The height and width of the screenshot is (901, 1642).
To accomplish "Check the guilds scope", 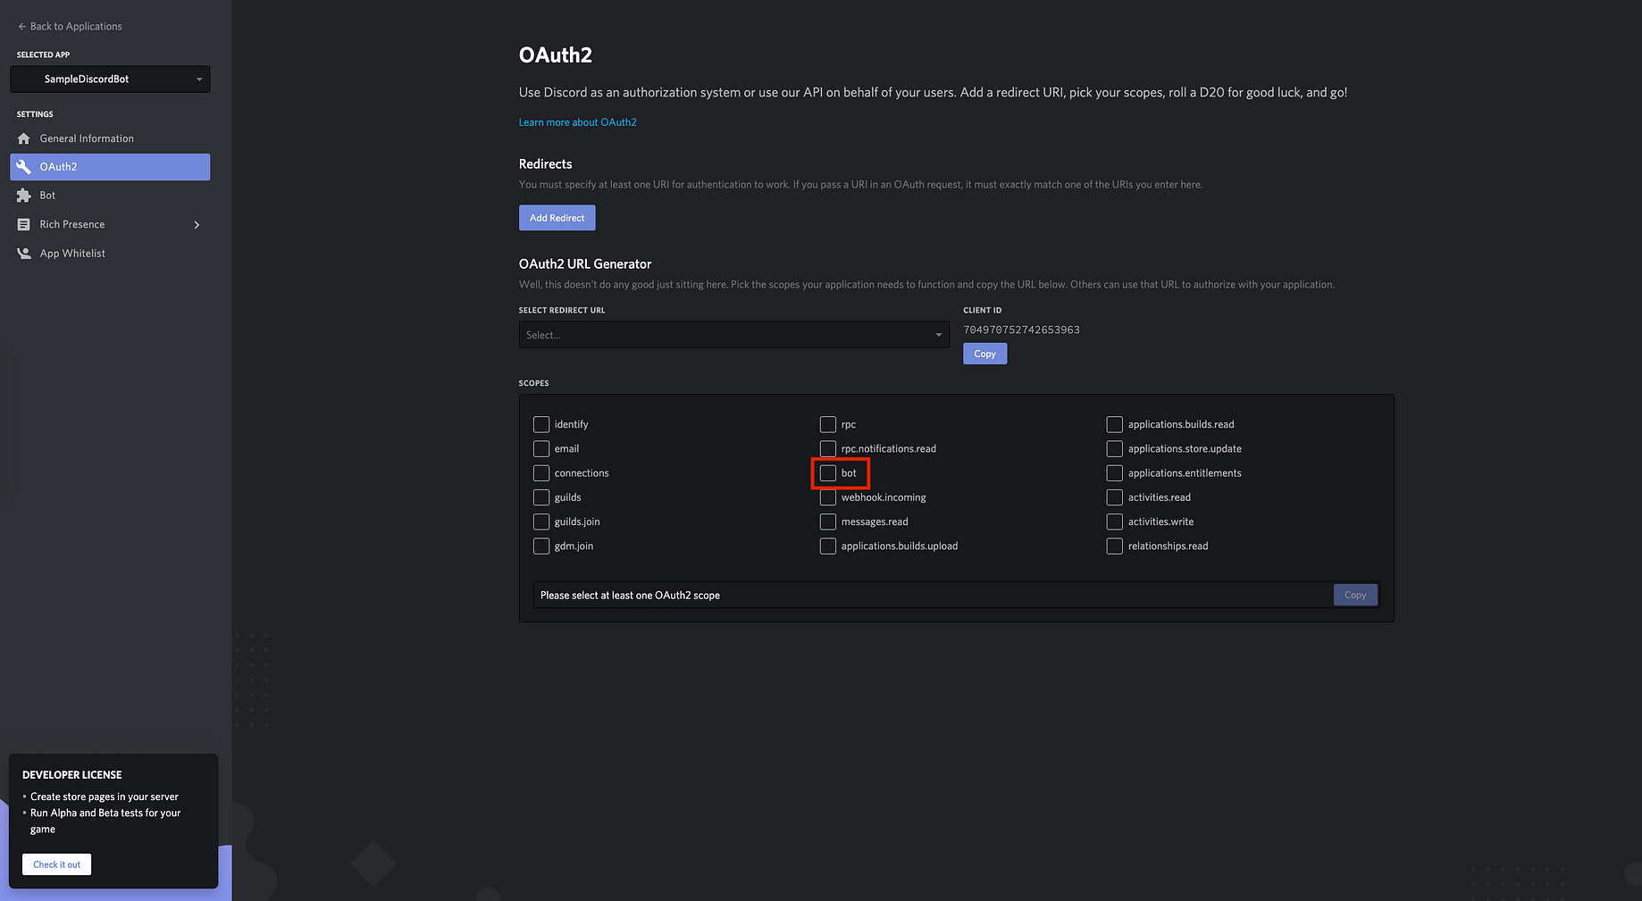I will [x=541, y=497].
